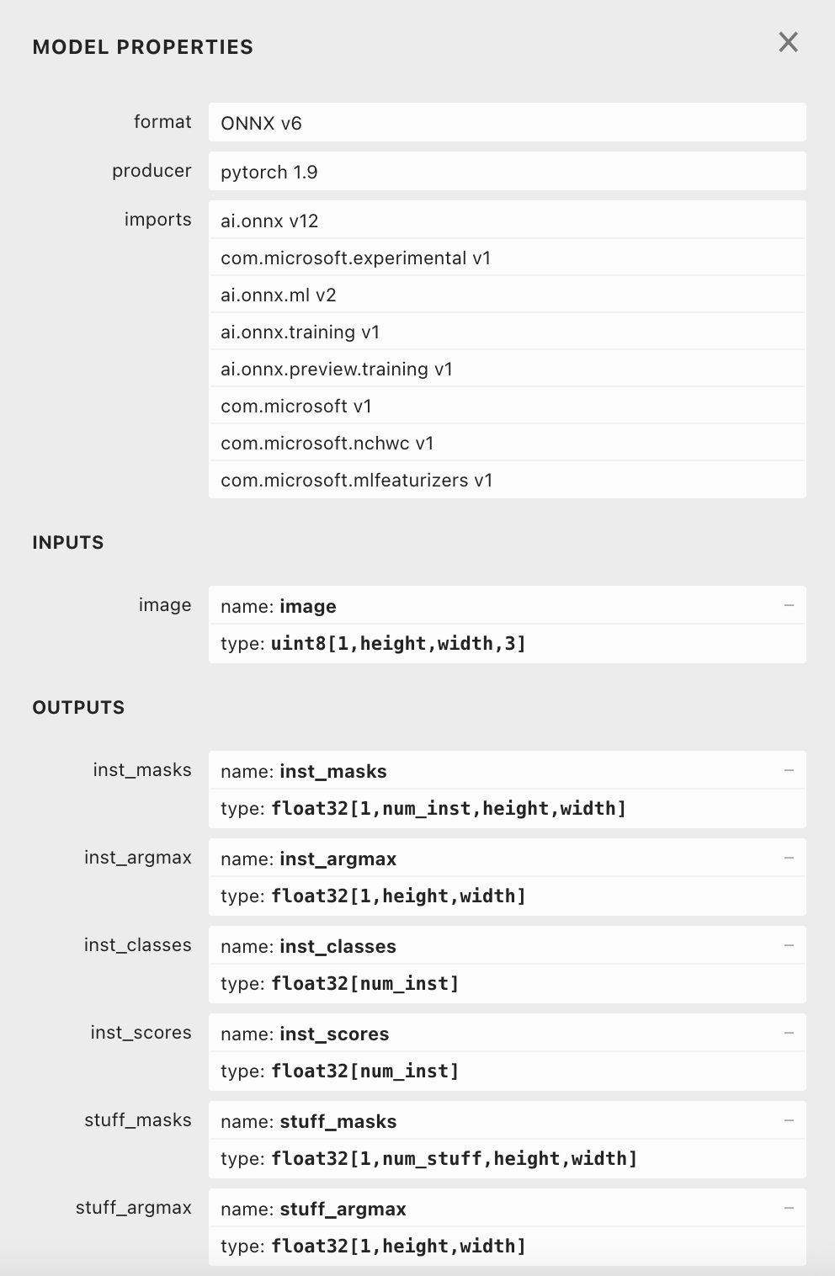Collapse the inst_argmax output entry
Screen dimensions: 835x1276
coord(788,858)
